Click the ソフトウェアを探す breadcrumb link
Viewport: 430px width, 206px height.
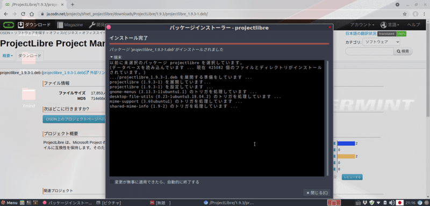pos(30,33)
